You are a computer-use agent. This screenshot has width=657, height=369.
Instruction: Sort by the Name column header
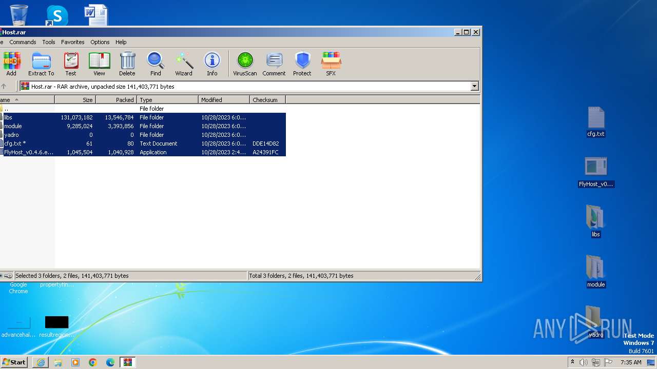point(27,100)
